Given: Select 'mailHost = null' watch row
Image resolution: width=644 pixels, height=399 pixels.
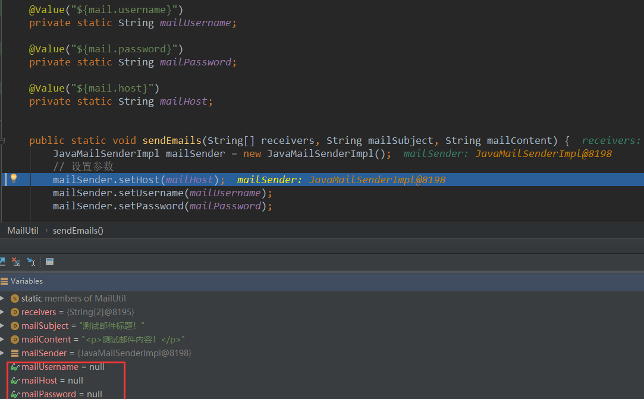Looking at the screenshot, I should (52, 381).
